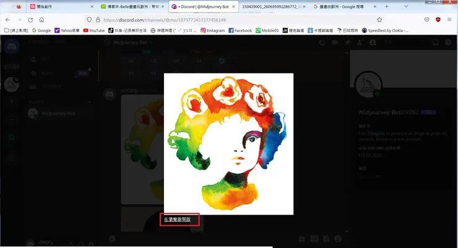The width and height of the screenshot is (458, 248).
Task: Reload the Discord page
Action: pos(30,20)
